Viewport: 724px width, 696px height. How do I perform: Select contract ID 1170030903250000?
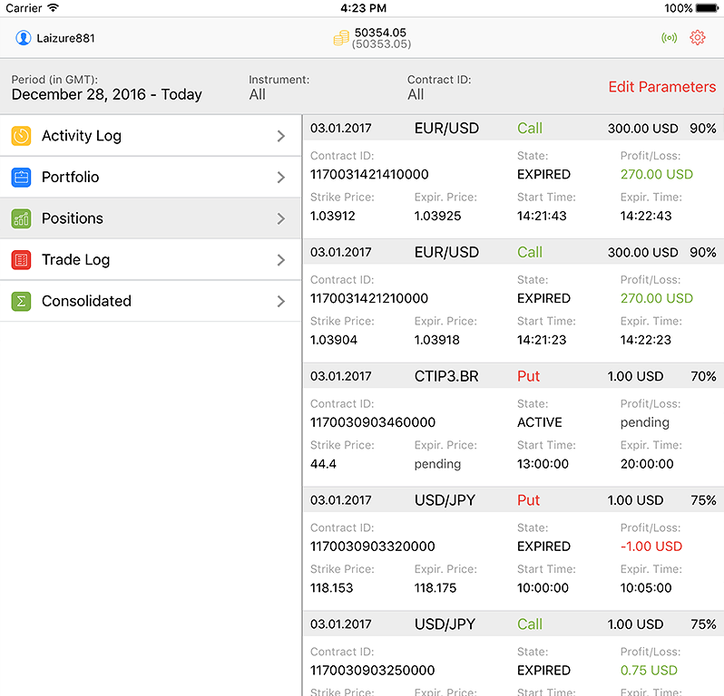[x=373, y=671]
